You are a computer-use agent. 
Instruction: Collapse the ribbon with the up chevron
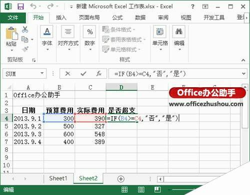[243, 60]
